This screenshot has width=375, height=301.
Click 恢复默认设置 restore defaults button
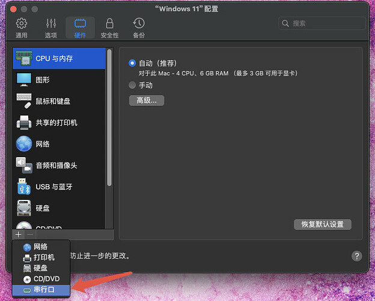(x=322, y=225)
